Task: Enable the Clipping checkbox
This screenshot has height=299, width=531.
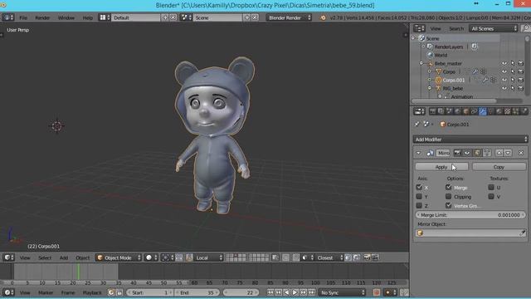Action: click(x=449, y=196)
